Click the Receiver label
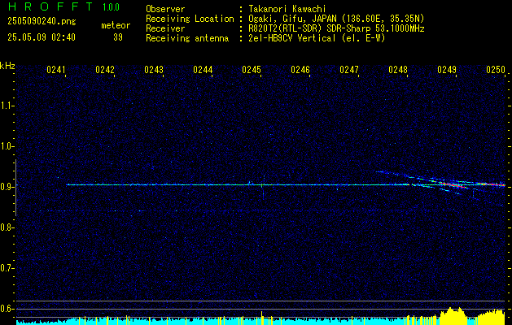 click(165, 28)
